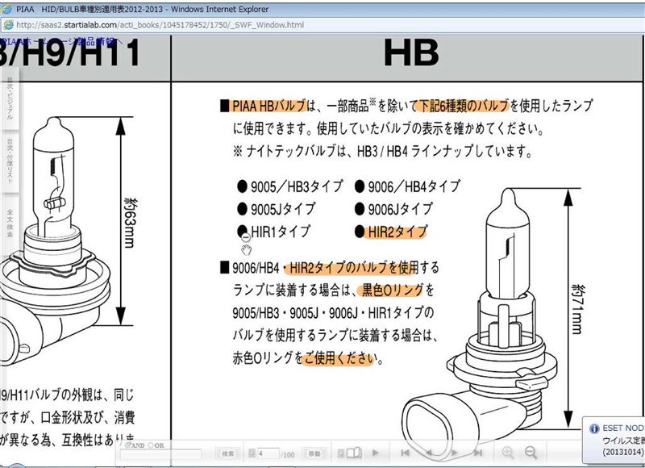Click the '9006/HB4タイプ' list item
645x468 pixels.
414,186
